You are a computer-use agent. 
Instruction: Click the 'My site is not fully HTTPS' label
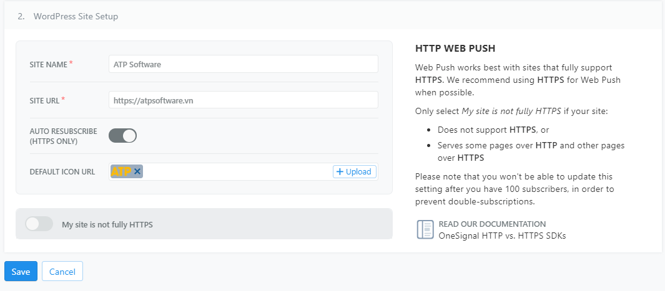[107, 224]
